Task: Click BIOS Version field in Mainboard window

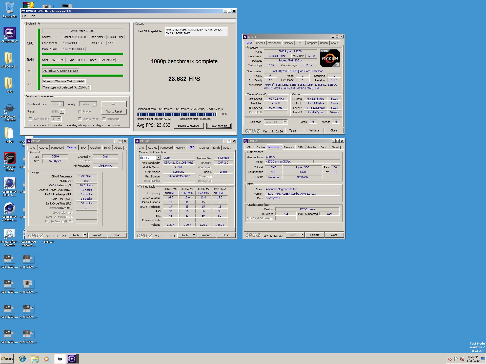Action: coord(302,194)
